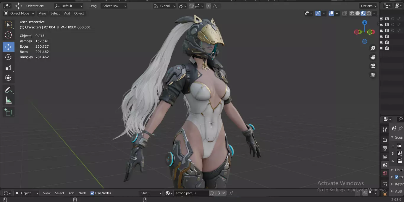The height and width of the screenshot is (202, 404).
Task: Click the X axis on navigation gizmo
Action: coord(373,32)
